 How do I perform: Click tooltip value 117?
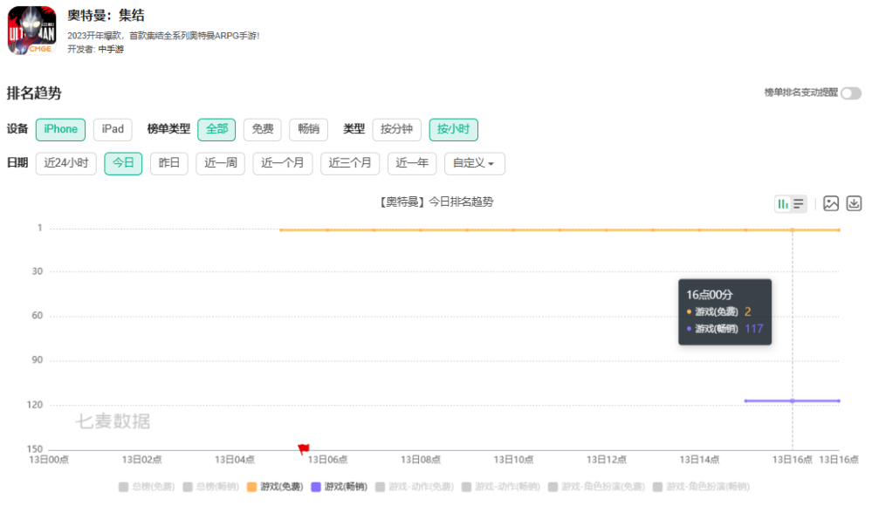point(754,329)
